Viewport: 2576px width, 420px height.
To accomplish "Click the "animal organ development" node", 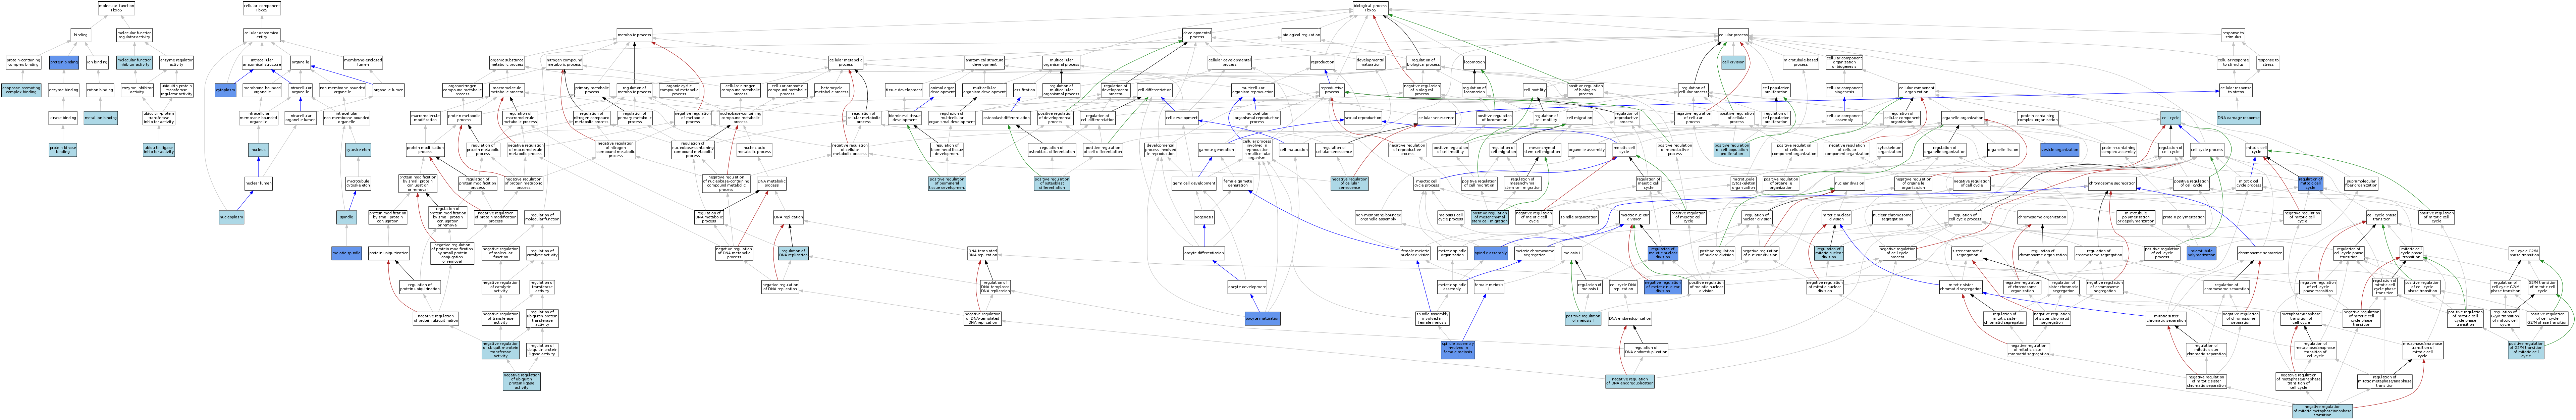I will 943,90.
